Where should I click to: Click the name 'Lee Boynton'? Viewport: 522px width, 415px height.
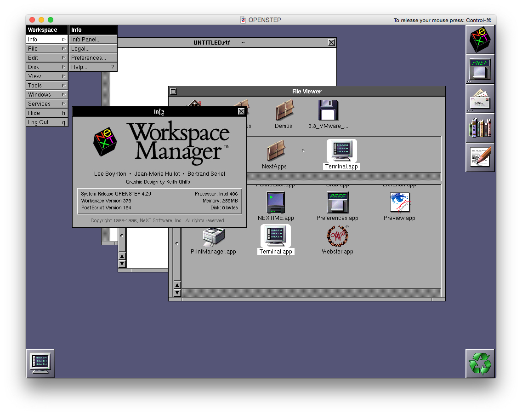(x=110, y=173)
